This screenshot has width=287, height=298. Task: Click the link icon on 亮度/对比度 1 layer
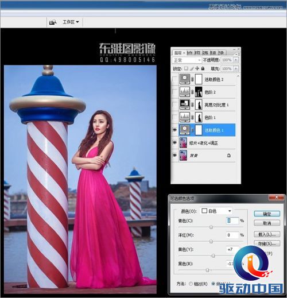click(192, 105)
